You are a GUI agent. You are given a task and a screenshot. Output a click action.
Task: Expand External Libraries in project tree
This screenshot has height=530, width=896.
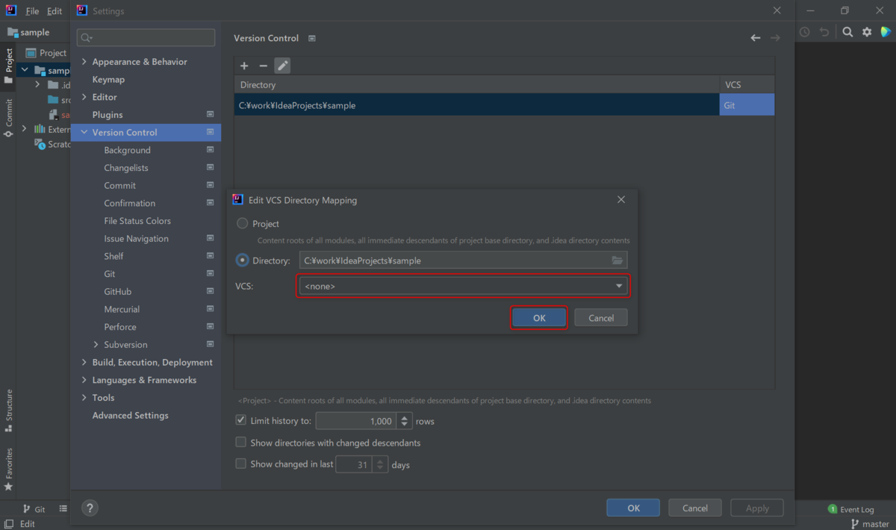tap(24, 129)
